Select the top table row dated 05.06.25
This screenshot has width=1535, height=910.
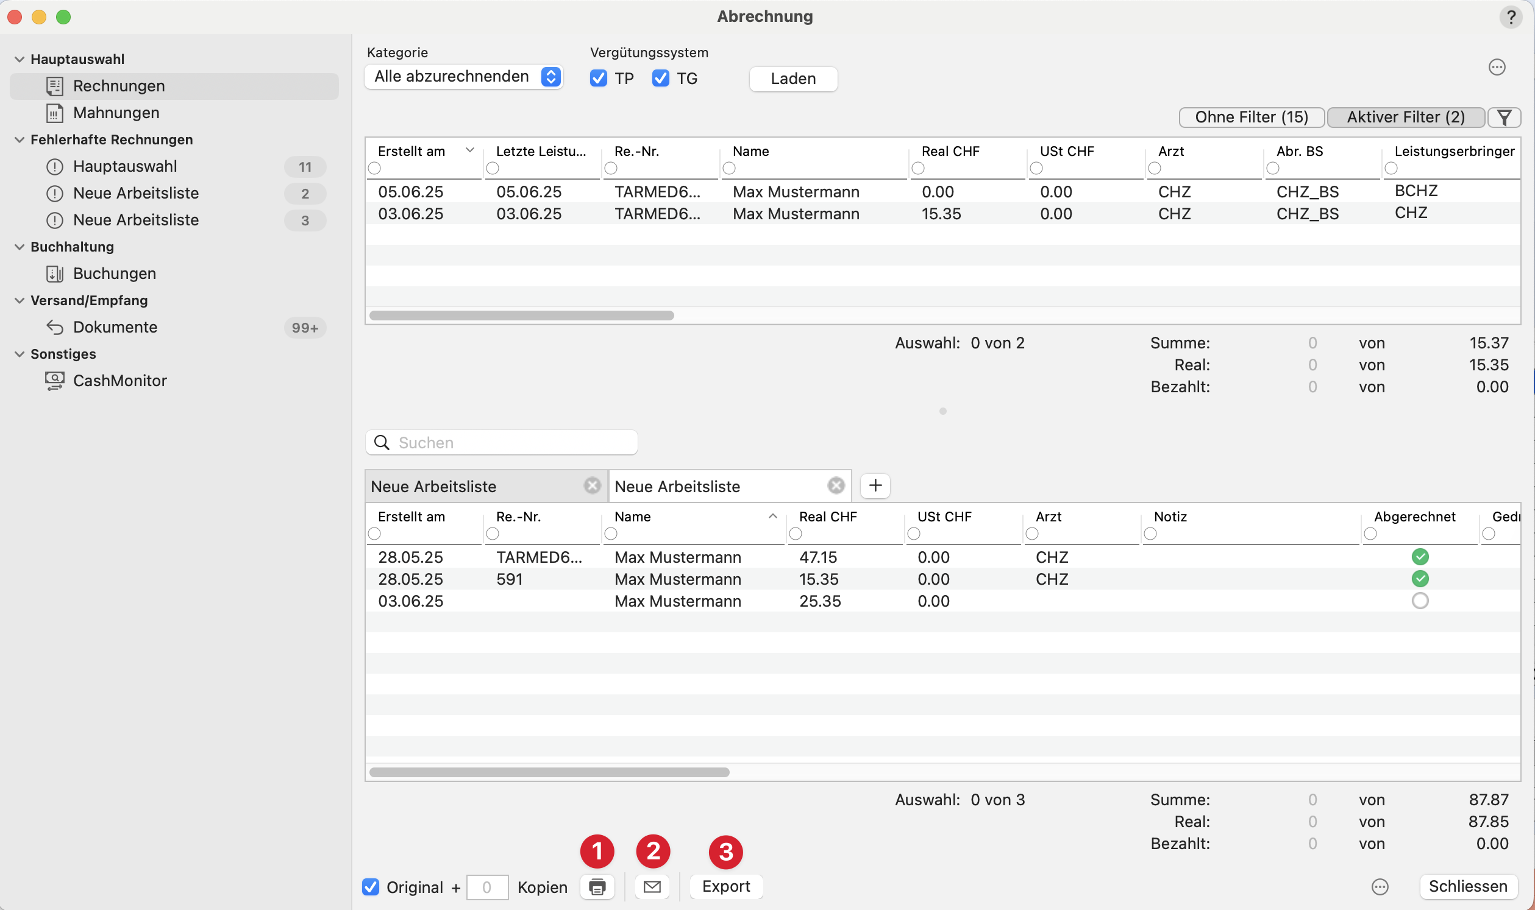[942, 192]
